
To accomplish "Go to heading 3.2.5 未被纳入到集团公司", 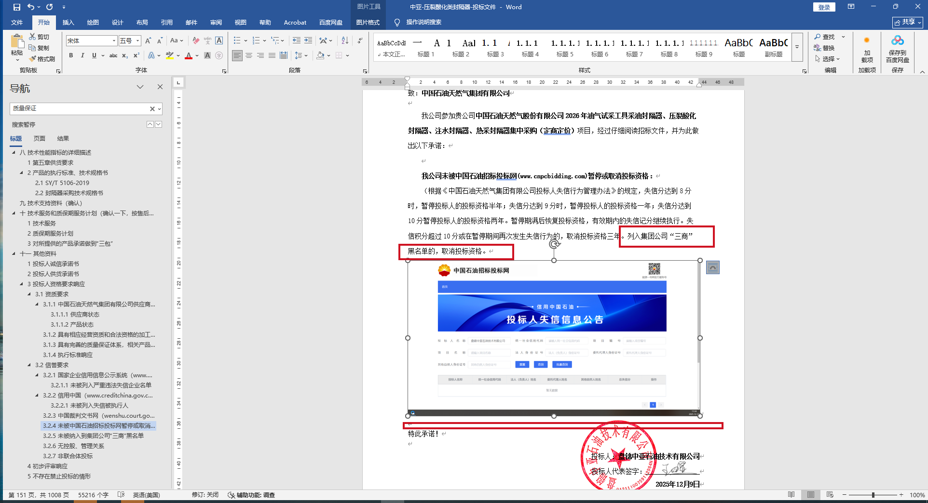I will (93, 436).
